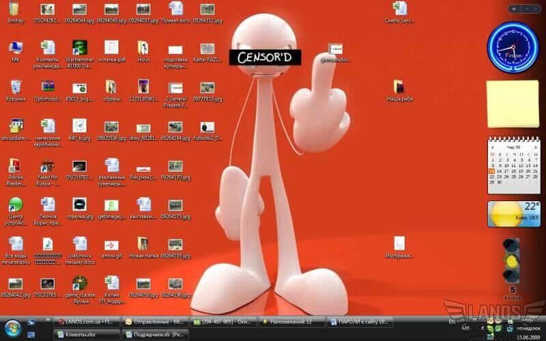Click the EN language indicator
This screenshot has width=546, height=341.
click(x=452, y=321)
